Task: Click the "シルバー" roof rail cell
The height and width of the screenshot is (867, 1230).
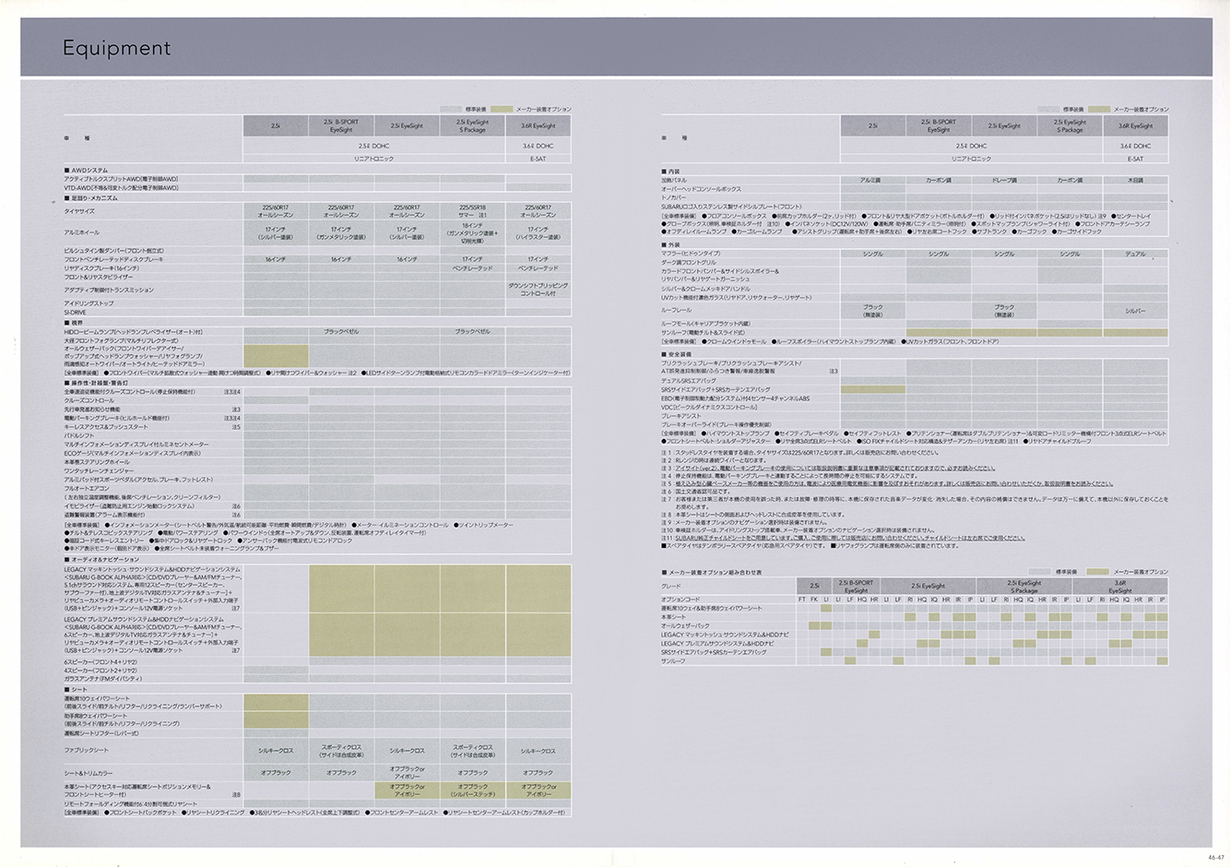Action: [1135, 311]
